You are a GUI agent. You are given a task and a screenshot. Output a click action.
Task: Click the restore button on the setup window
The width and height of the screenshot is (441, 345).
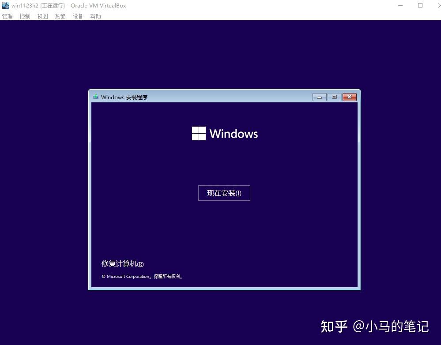(x=334, y=97)
